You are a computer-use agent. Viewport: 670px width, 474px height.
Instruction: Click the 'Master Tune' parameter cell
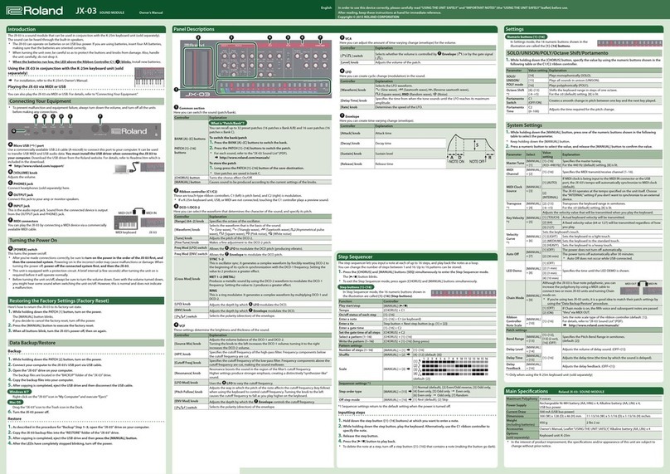coord(515,163)
